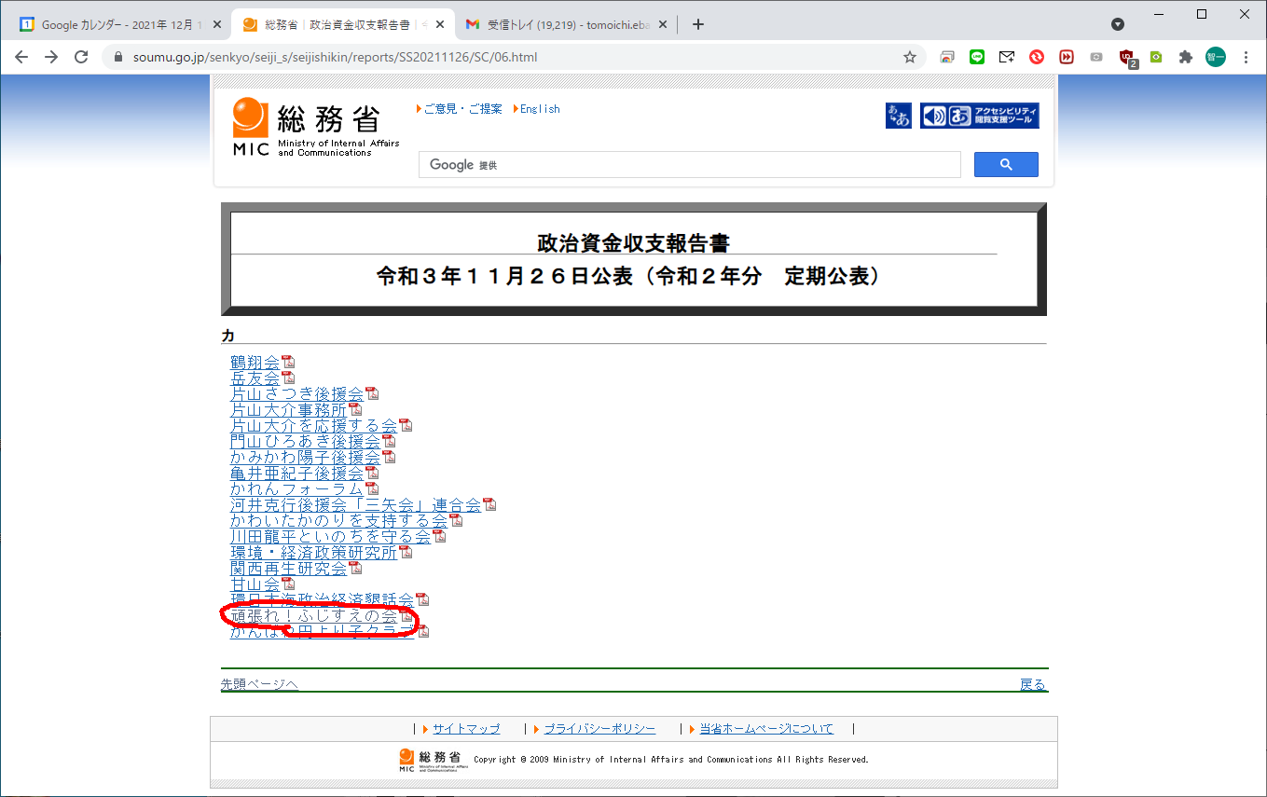Click the furigana あ text-size icon

(x=898, y=116)
